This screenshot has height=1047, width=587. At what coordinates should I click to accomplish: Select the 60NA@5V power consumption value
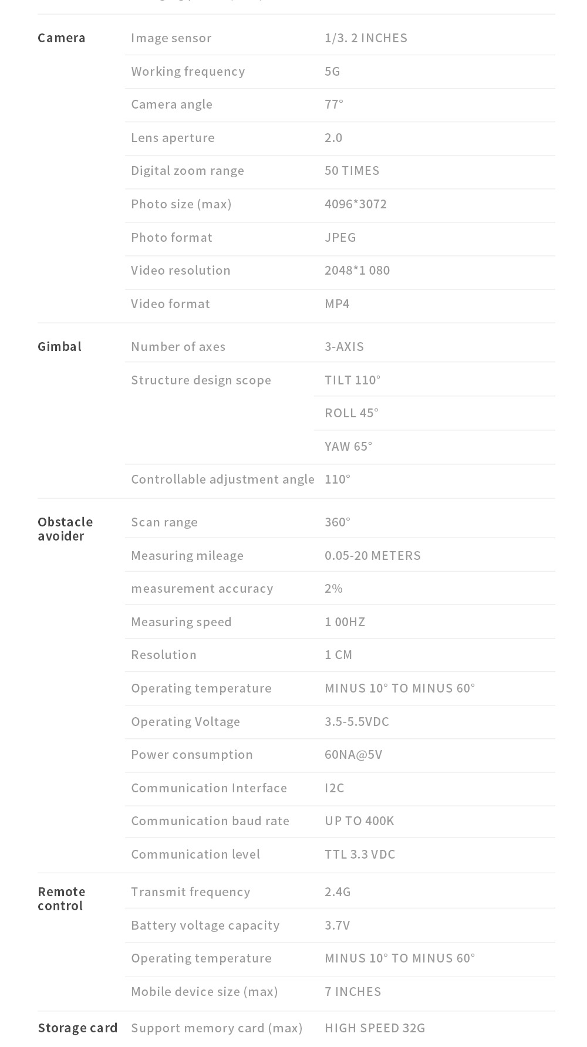coord(353,755)
